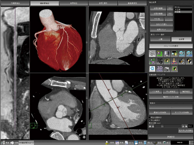The height and width of the screenshot is (145, 194).
Task: Toggle the all-vessels layer button
Action: (x=181, y=39)
